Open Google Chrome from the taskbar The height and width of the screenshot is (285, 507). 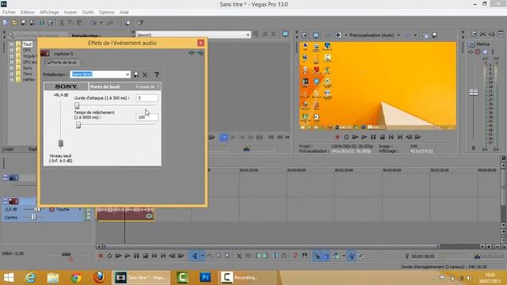pyautogui.click(x=76, y=278)
